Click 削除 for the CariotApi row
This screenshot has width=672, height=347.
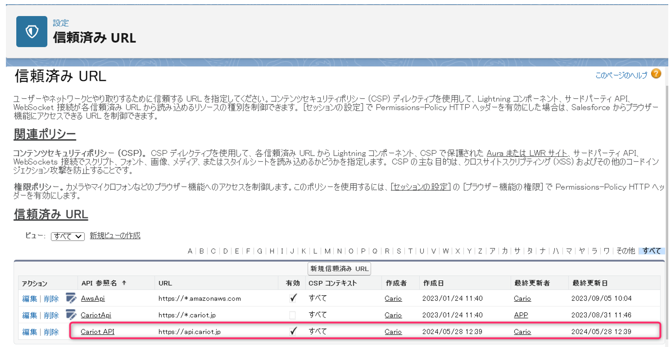[51, 315]
